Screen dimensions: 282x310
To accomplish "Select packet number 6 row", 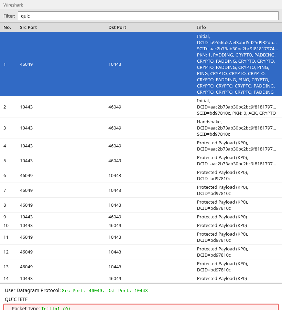I will point(141,176).
